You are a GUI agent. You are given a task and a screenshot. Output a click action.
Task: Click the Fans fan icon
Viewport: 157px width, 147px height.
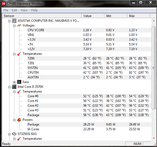pyautogui.click(x=19, y=82)
